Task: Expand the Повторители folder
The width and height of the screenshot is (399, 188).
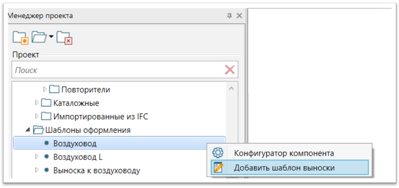Action: [x=45, y=89]
